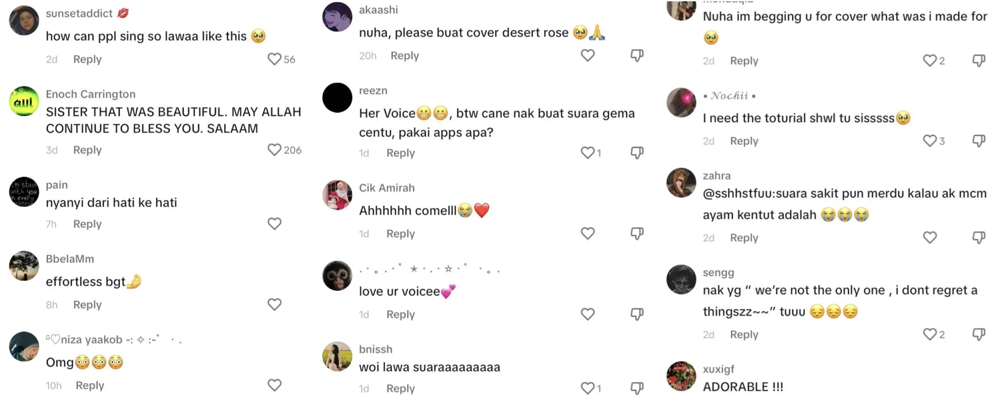The height and width of the screenshot is (401, 1008).
Task: Open zahra's username profile link
Action: tap(717, 175)
